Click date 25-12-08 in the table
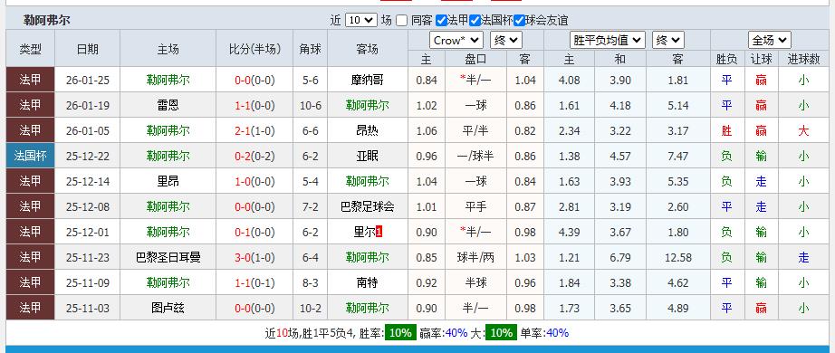 click(x=87, y=207)
